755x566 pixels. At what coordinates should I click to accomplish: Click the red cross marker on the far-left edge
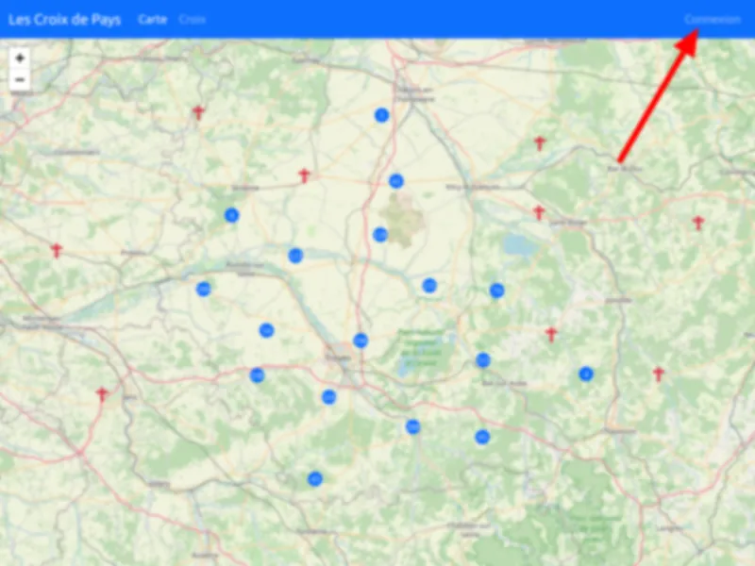coord(55,252)
